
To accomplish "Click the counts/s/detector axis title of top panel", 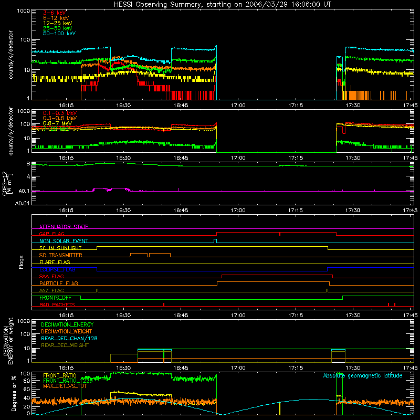I will (10, 55).
